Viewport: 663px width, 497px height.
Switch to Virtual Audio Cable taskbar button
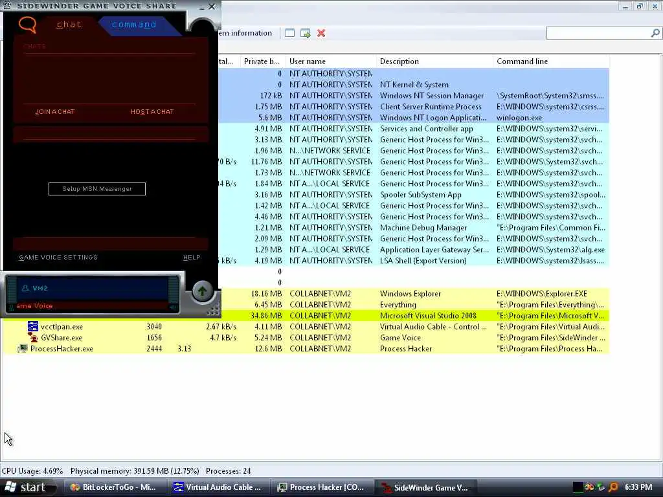[218, 487]
